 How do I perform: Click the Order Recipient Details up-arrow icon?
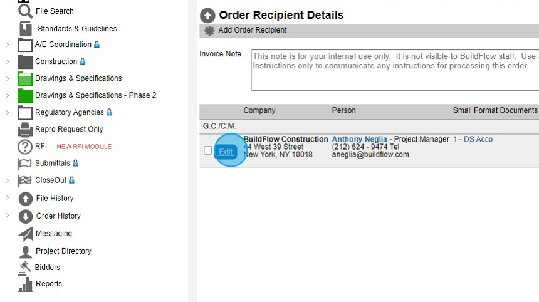tap(207, 16)
